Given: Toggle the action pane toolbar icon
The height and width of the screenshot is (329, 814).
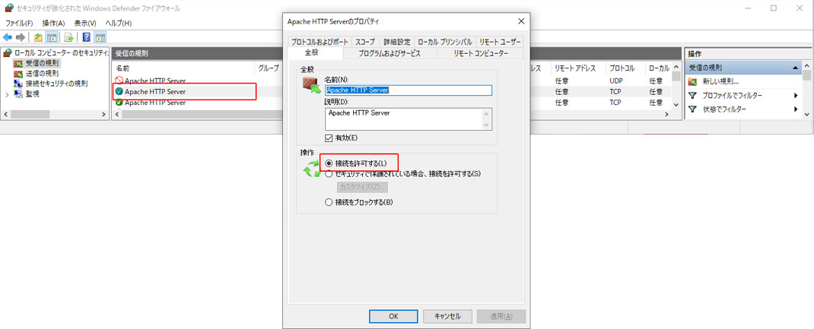Looking at the screenshot, I should (100, 37).
